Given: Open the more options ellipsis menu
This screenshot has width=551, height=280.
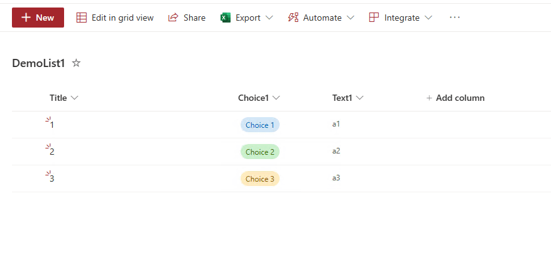Looking at the screenshot, I should [x=455, y=18].
